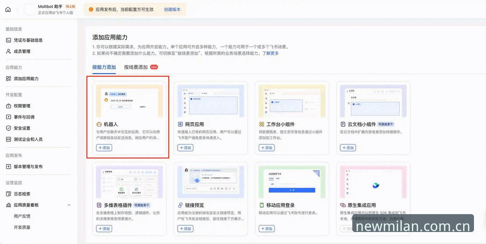The height and width of the screenshot is (244, 486).
Task: Click the 机器人 preview thumbnail
Action: (129, 101)
